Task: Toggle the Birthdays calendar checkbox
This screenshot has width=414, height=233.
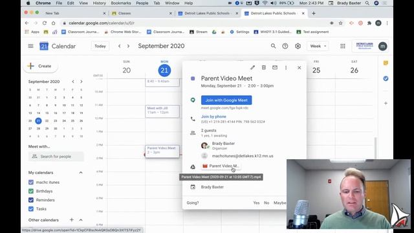Action: 31,191
